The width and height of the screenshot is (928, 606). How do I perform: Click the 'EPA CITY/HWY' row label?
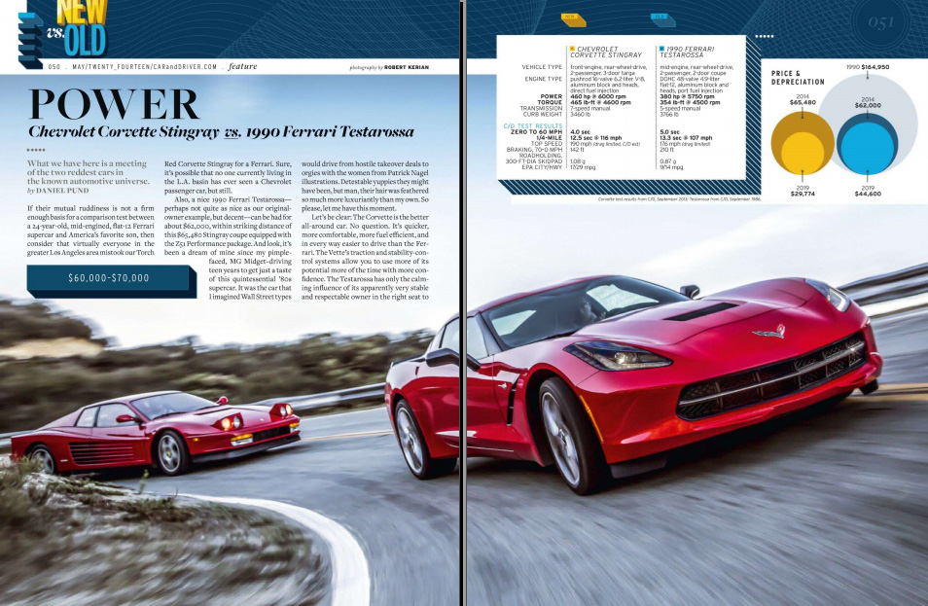click(x=542, y=167)
